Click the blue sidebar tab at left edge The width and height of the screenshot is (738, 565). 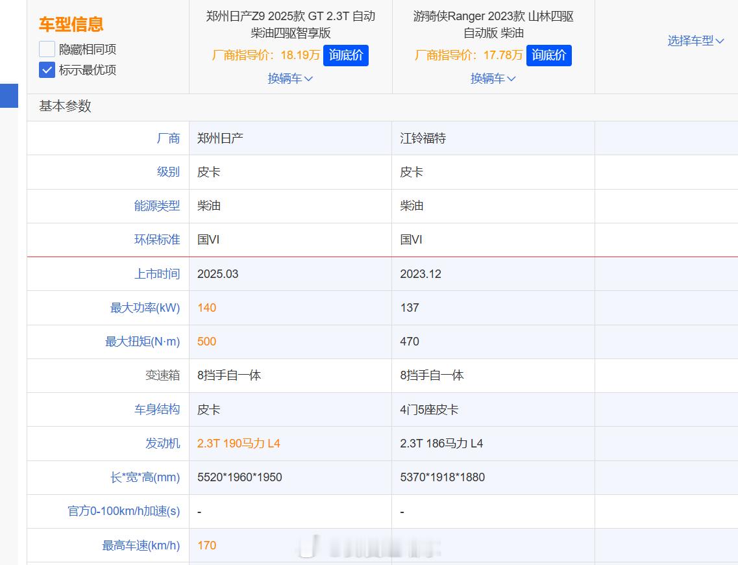coord(9,95)
